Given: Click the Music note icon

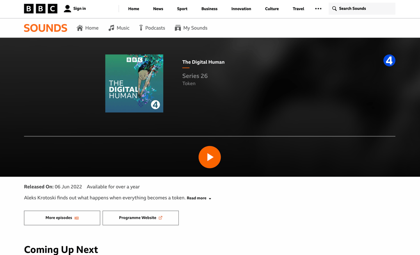Looking at the screenshot, I should pos(111,28).
